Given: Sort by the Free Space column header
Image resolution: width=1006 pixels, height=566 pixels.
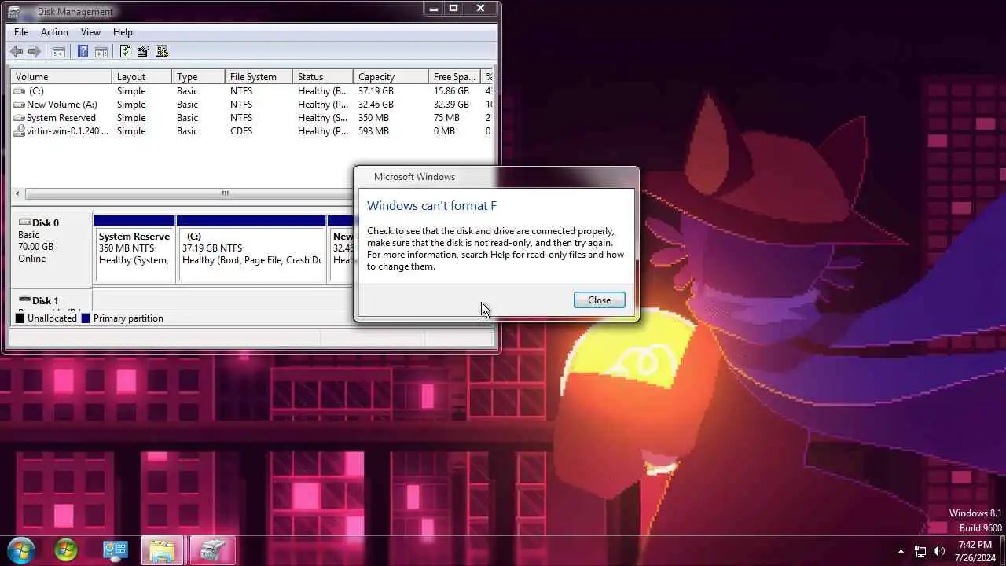Looking at the screenshot, I should (455, 77).
